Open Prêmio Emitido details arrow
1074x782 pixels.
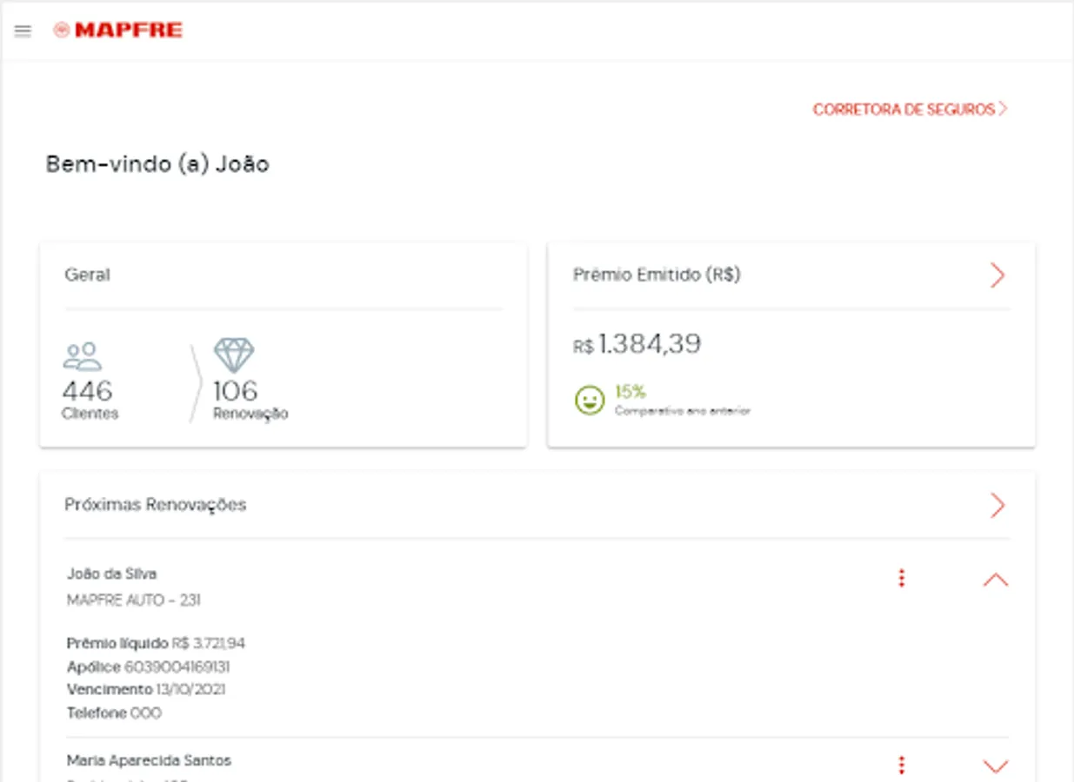tap(997, 275)
